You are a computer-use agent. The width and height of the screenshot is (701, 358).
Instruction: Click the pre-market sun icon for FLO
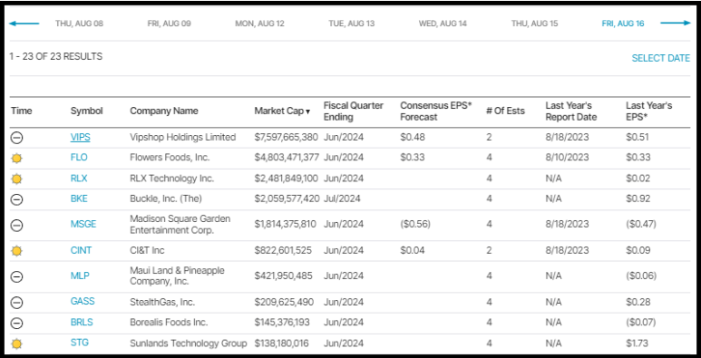click(x=16, y=159)
